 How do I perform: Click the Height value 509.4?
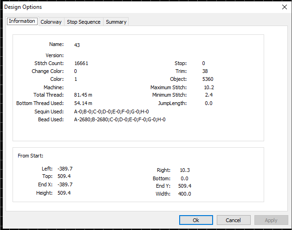tap(64, 193)
